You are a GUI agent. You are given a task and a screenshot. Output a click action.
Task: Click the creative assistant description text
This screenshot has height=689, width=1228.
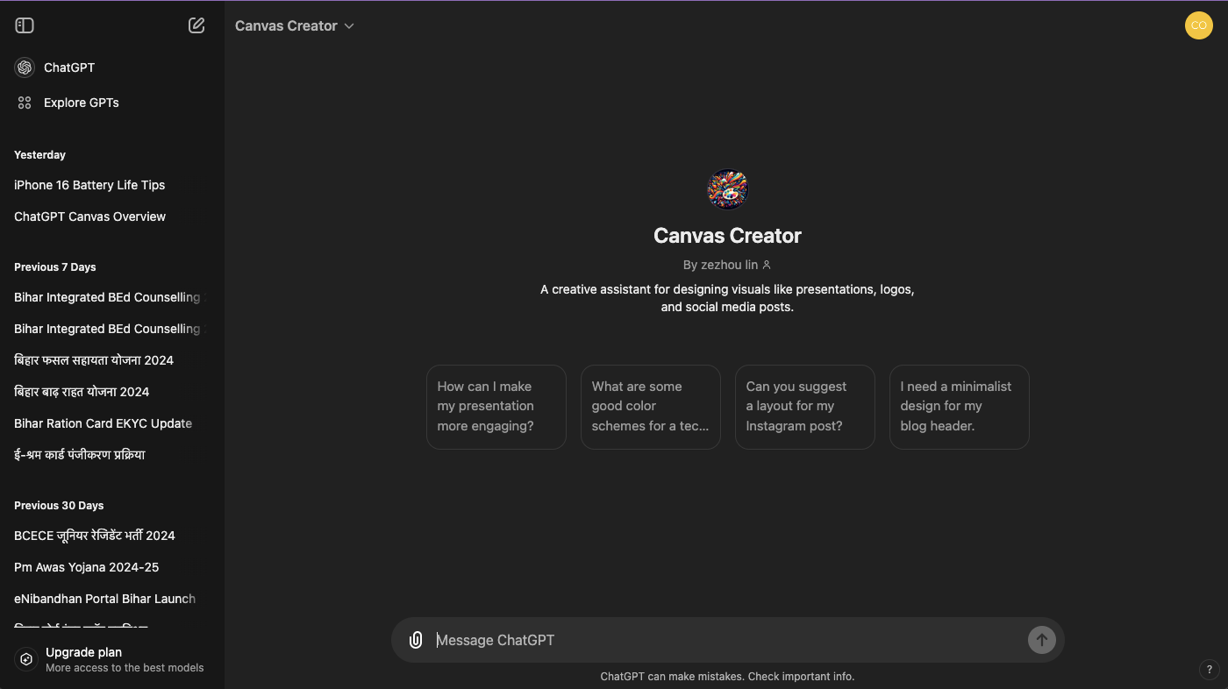tap(727, 298)
